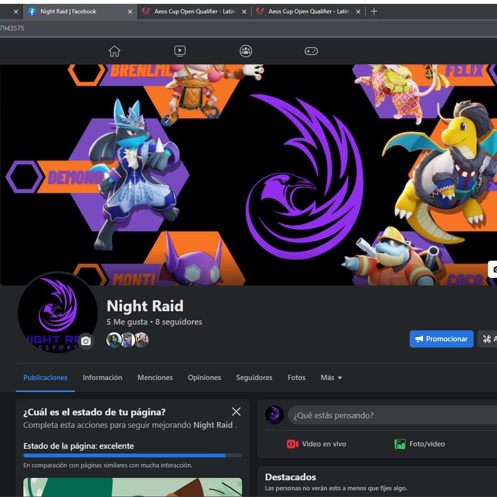The height and width of the screenshot is (497, 497).
Task: Click the page status progress bar
Action: 133,455
